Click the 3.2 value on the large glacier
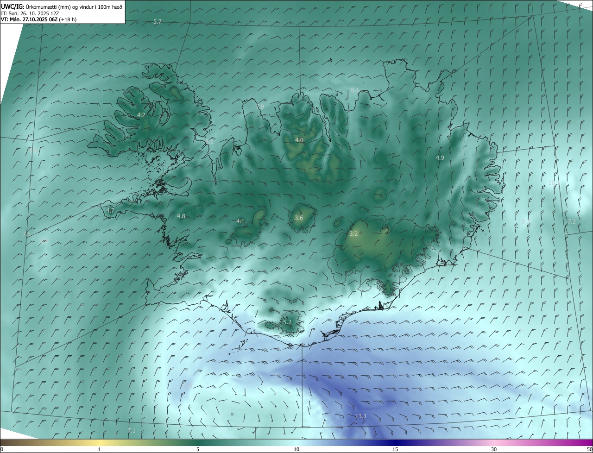Image resolution: width=593 pixels, height=453 pixels. coord(353,233)
